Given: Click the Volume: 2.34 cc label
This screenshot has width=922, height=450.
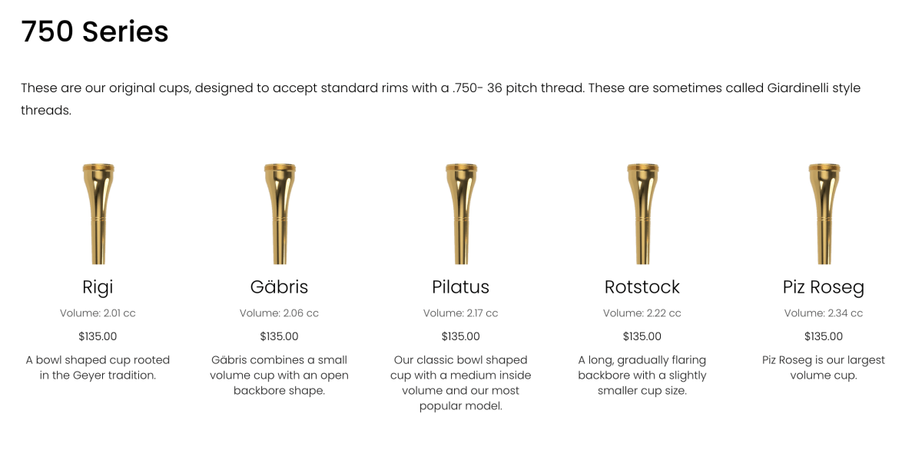Looking at the screenshot, I should 823,313.
